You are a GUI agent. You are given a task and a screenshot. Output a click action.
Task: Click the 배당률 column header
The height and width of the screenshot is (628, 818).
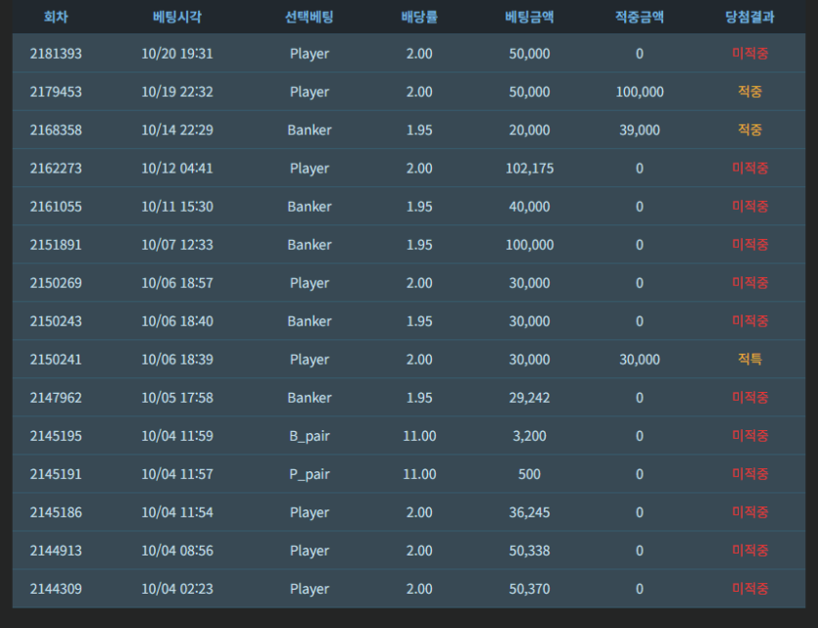(419, 17)
